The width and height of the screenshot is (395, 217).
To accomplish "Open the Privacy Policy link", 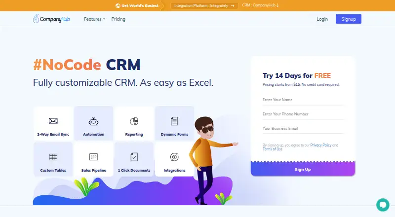I will (320, 145).
